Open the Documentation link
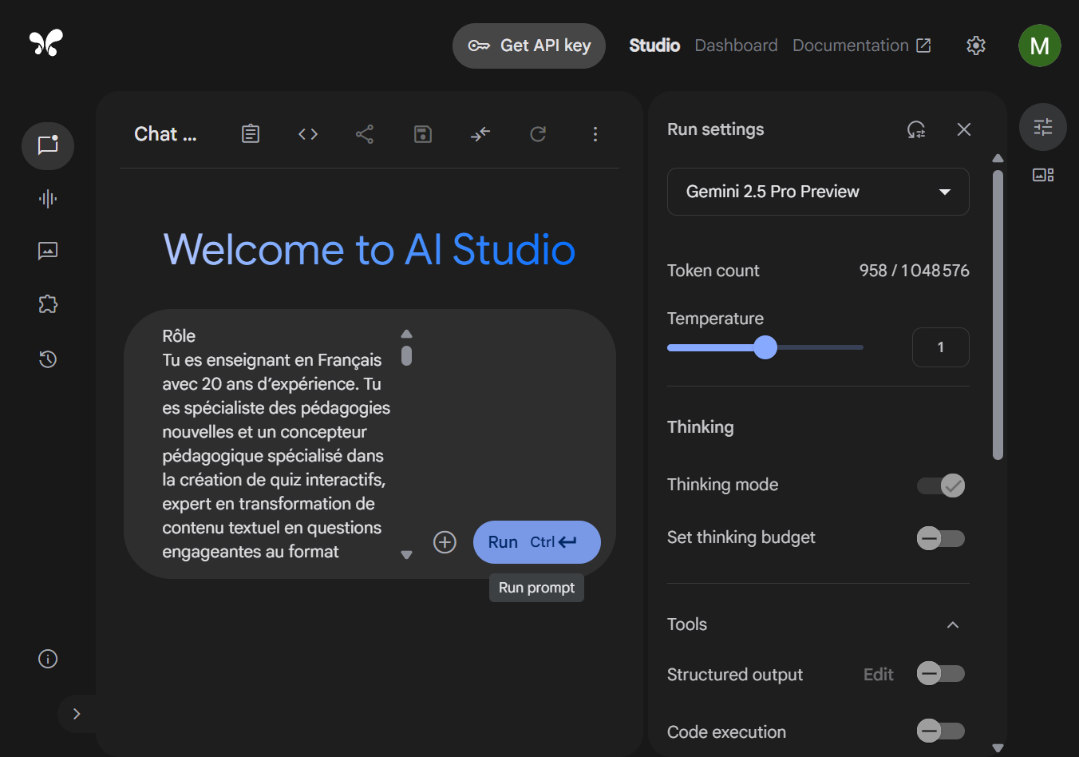 pos(862,46)
